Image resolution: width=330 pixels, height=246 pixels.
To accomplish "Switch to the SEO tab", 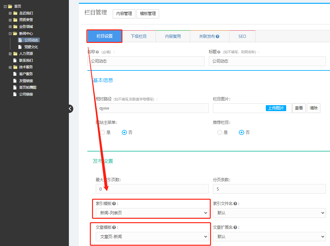I will pyautogui.click(x=242, y=36).
